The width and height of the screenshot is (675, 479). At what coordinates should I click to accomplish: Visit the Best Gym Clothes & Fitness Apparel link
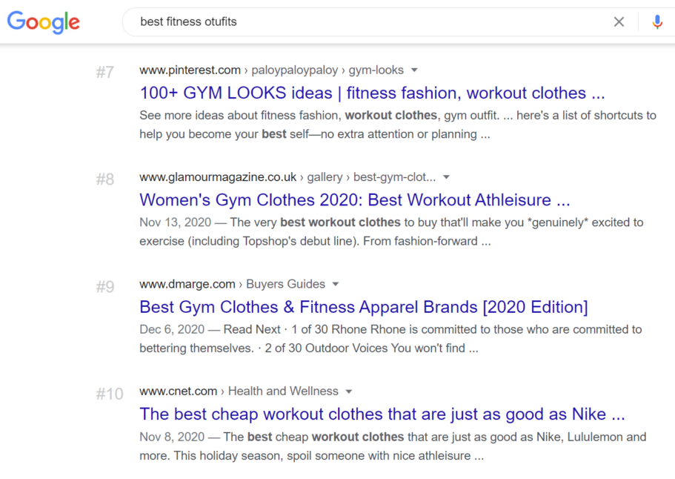(363, 306)
